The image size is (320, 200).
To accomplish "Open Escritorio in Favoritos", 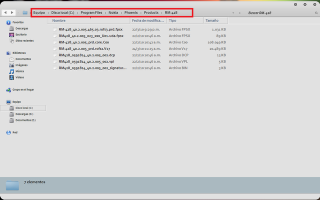I will 21,34.
